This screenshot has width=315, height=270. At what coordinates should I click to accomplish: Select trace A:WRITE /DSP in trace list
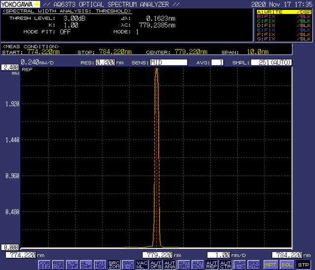[x=284, y=12]
